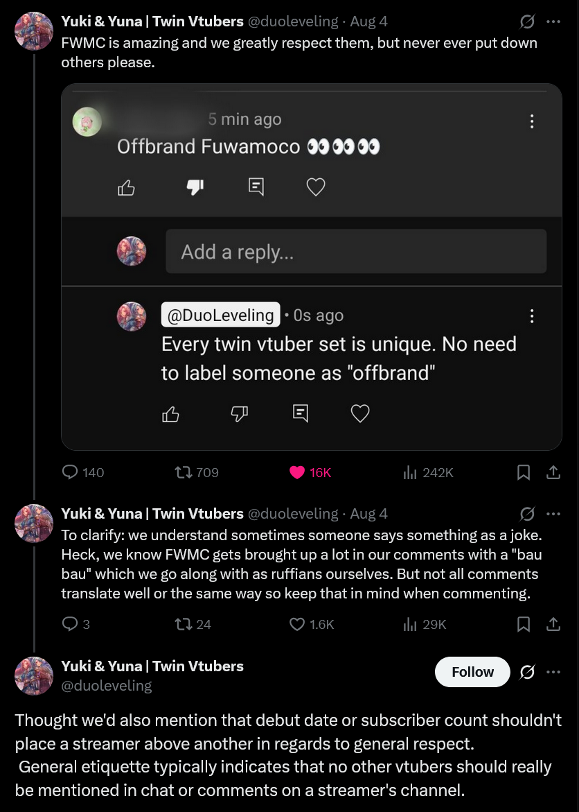The image size is (579, 812).
Task: Open the more options menu beside the Follow button
Action: point(553,672)
